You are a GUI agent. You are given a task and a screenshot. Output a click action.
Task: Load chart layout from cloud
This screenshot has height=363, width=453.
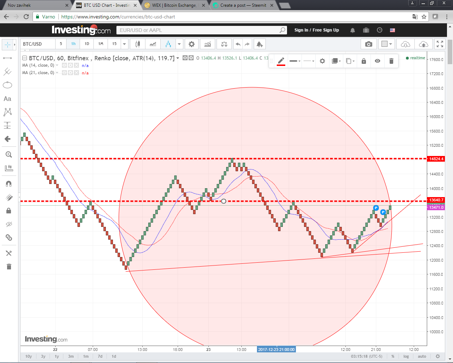tap(406, 44)
